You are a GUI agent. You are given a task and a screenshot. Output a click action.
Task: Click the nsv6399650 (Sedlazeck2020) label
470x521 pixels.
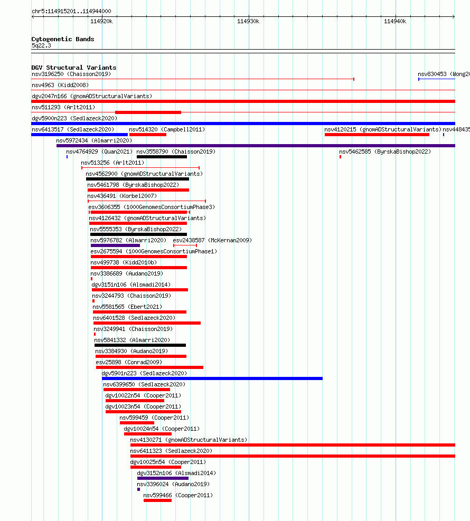tap(144, 384)
